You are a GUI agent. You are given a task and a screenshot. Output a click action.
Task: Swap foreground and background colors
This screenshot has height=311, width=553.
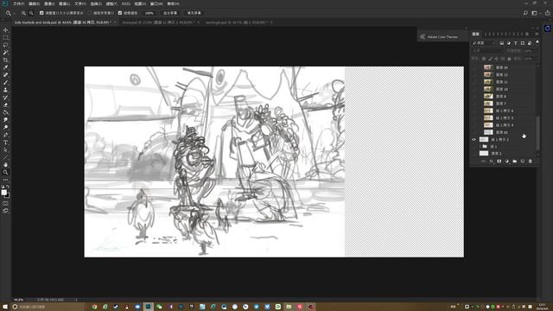(x=8, y=187)
